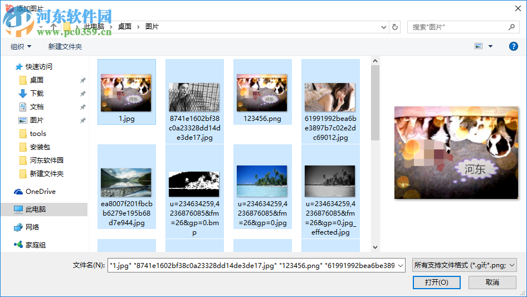Select the 文档 text label in sidebar
Image resolution: width=527 pixels, height=297 pixels.
pos(37,107)
